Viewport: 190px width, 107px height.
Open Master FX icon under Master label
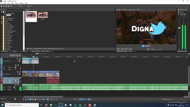(178, 14)
